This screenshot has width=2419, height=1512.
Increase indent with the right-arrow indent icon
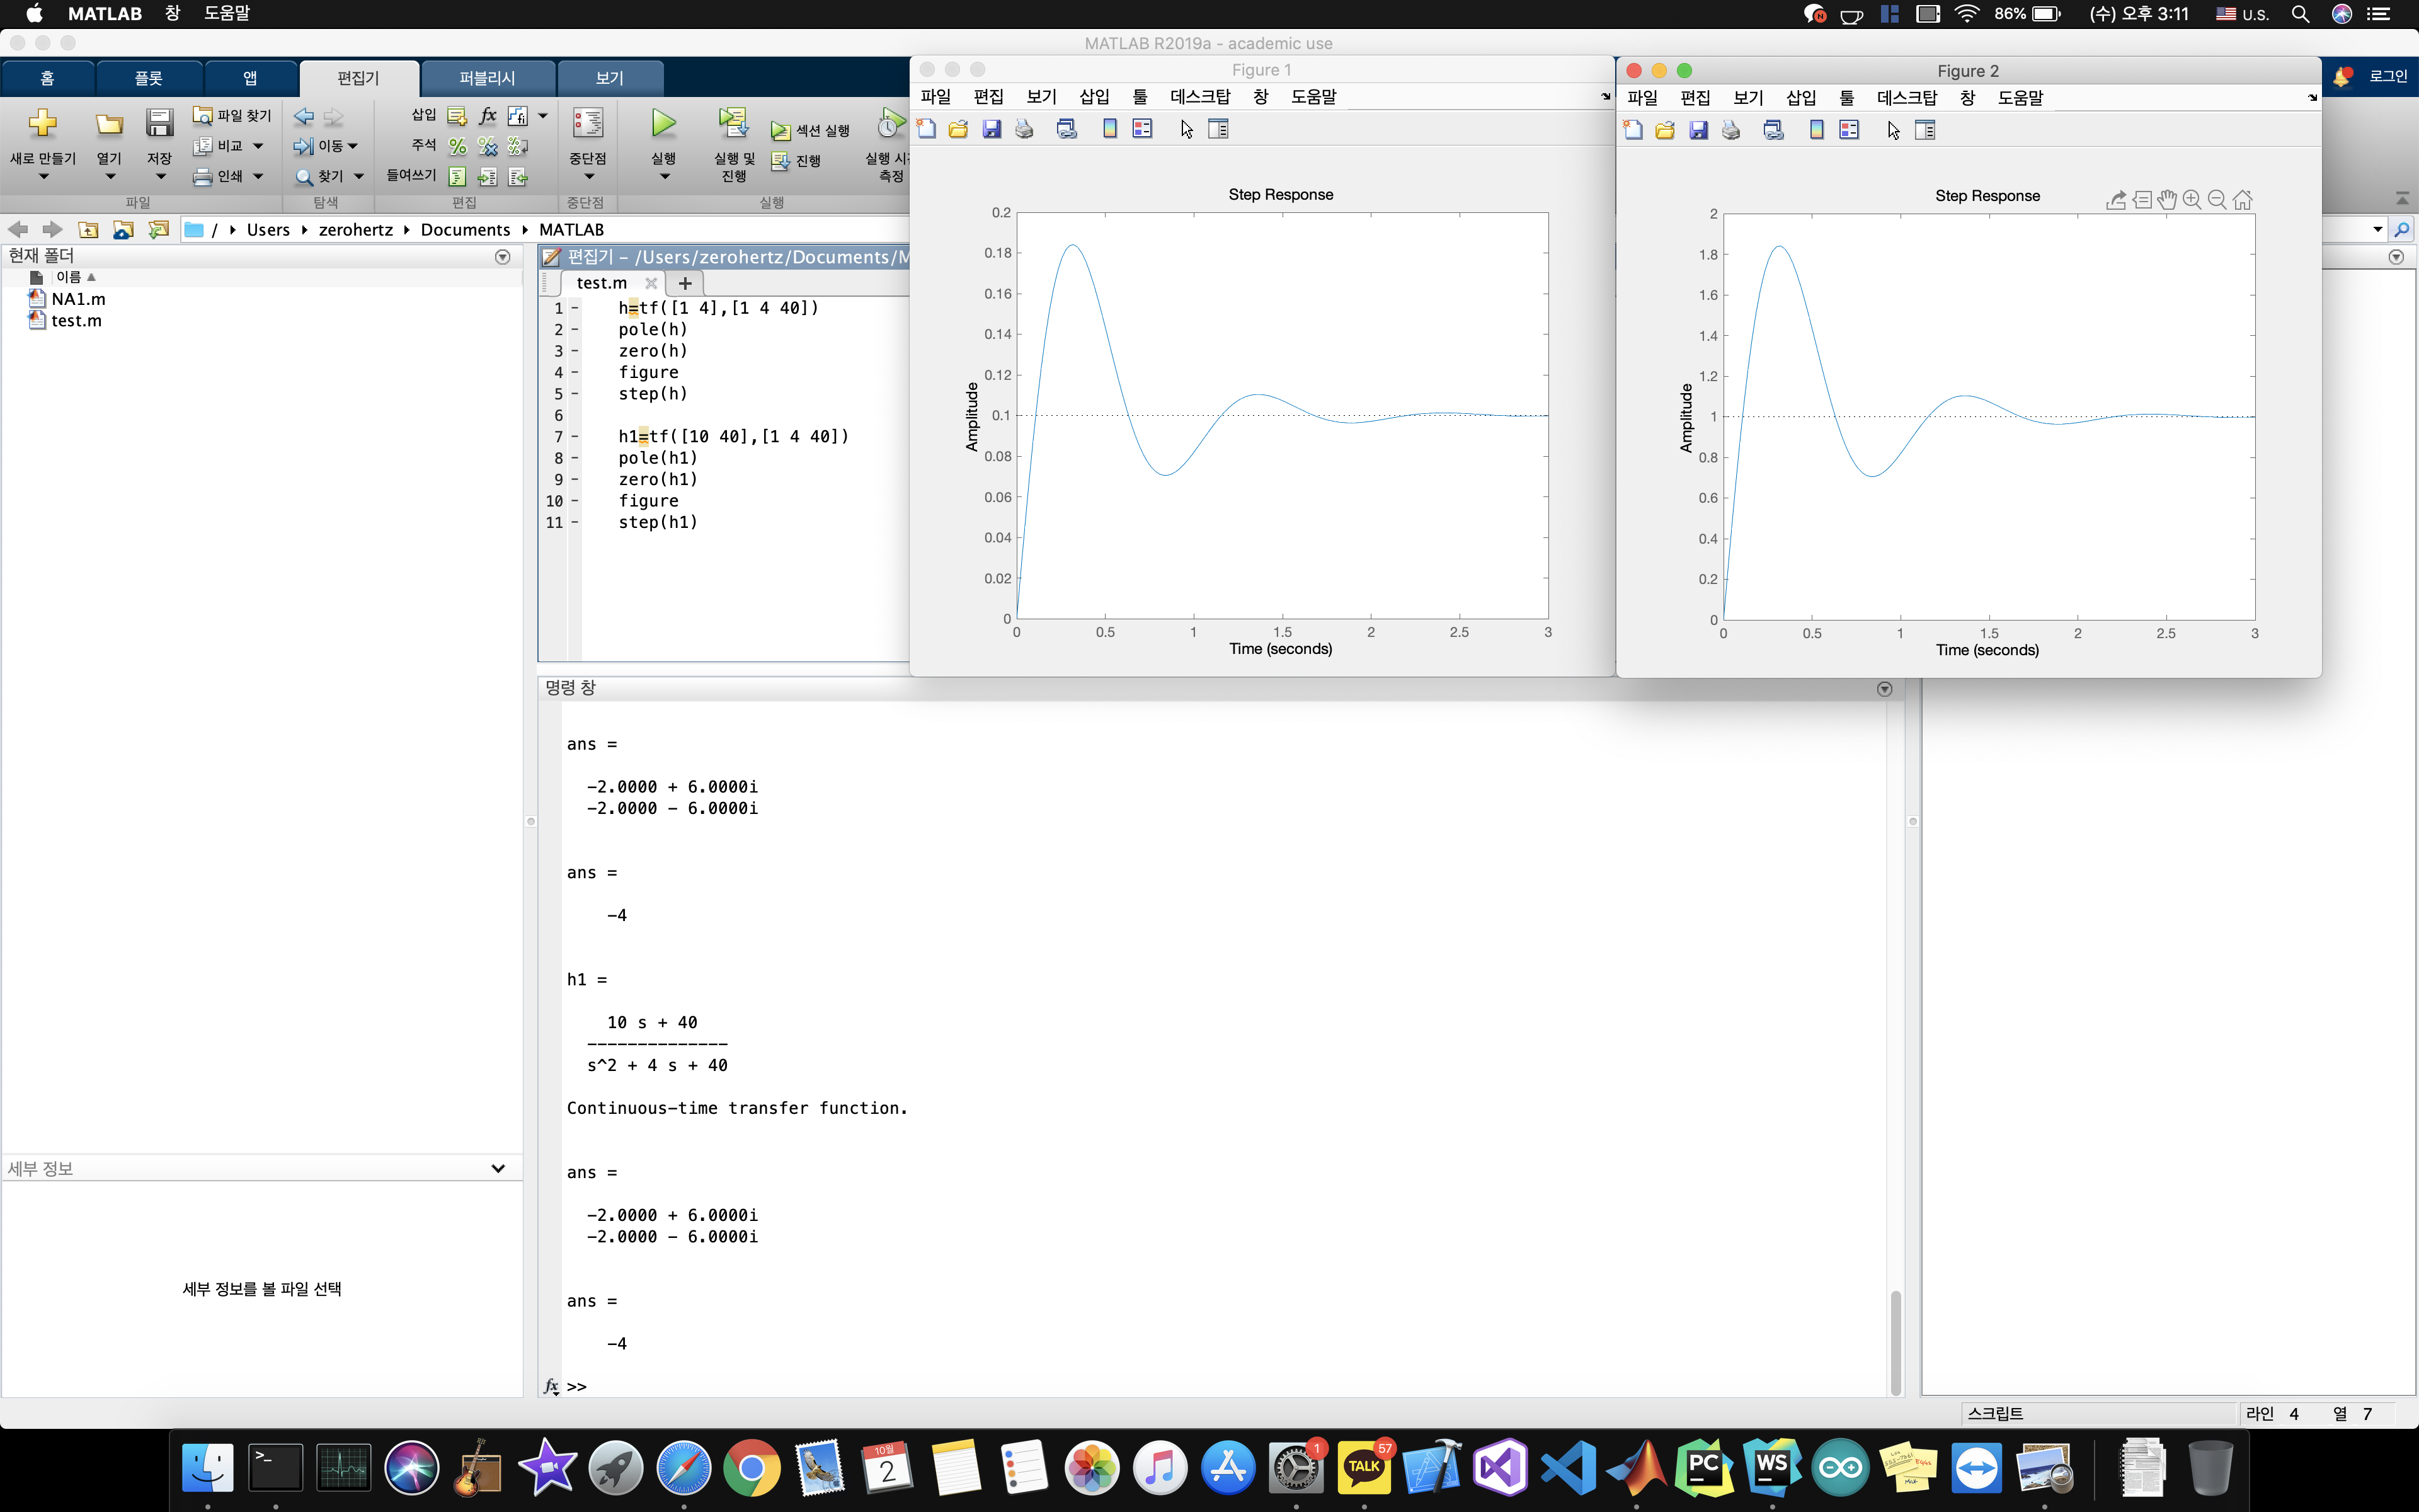coord(487,177)
